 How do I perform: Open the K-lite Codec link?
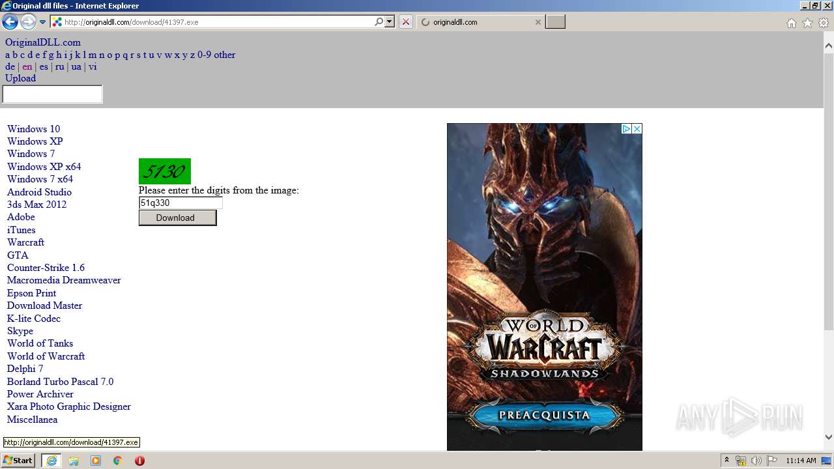34,319
